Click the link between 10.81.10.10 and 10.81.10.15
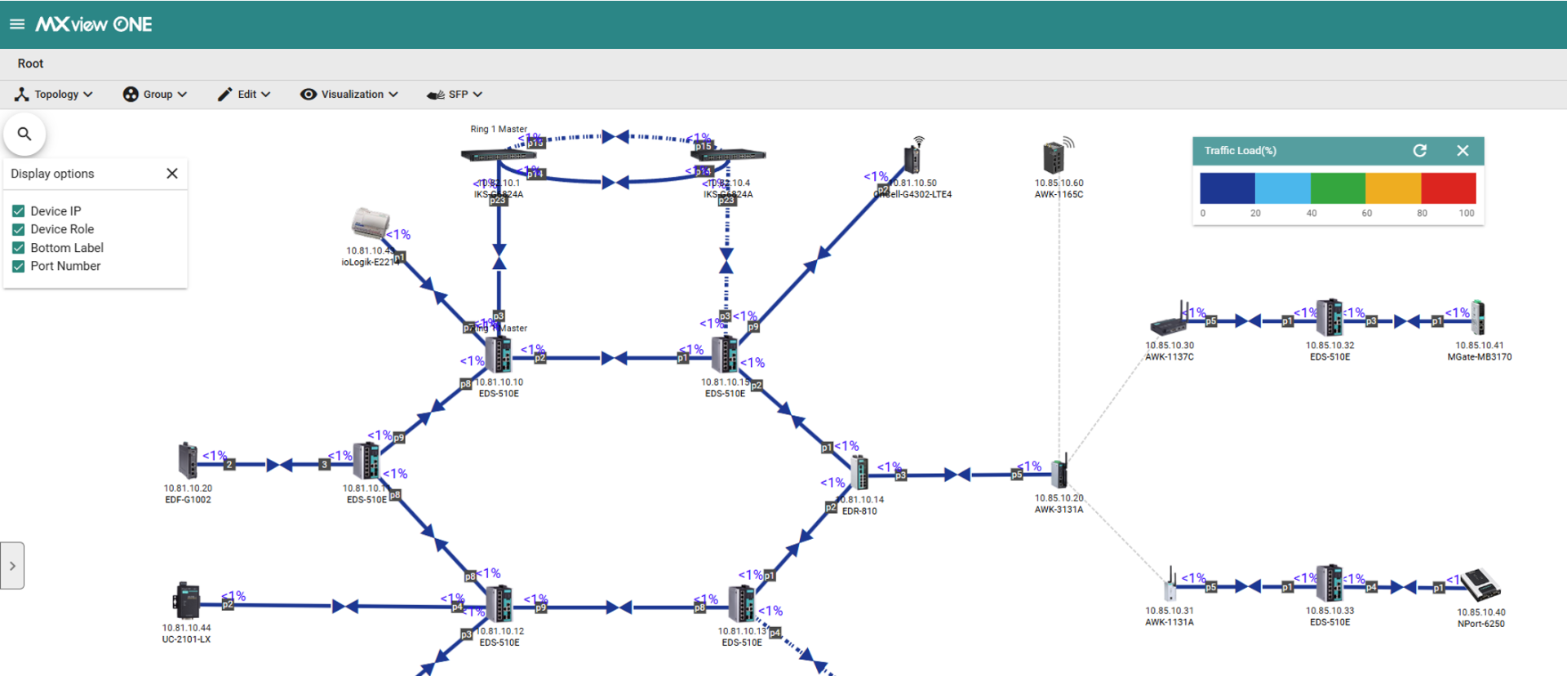The image size is (1567, 676). pyautogui.click(x=612, y=358)
